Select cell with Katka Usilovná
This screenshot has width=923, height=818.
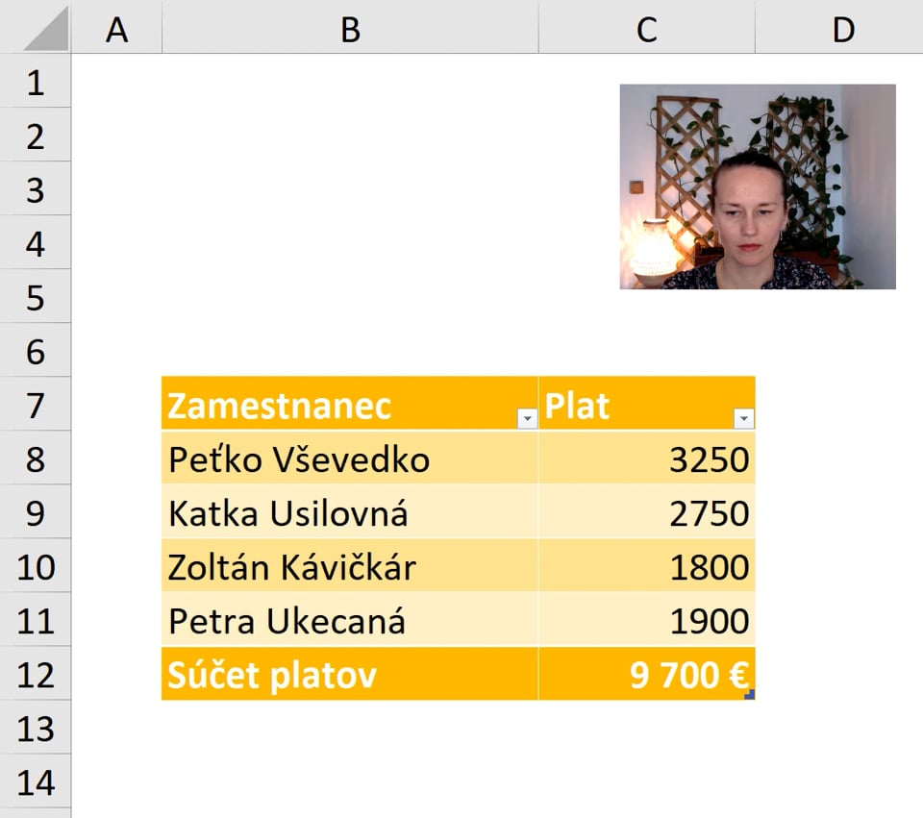(x=350, y=511)
